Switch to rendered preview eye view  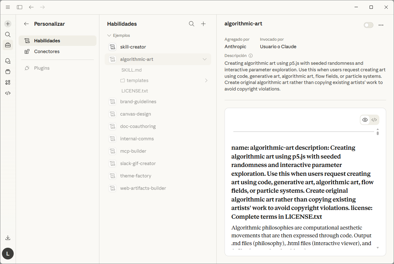[x=365, y=120]
